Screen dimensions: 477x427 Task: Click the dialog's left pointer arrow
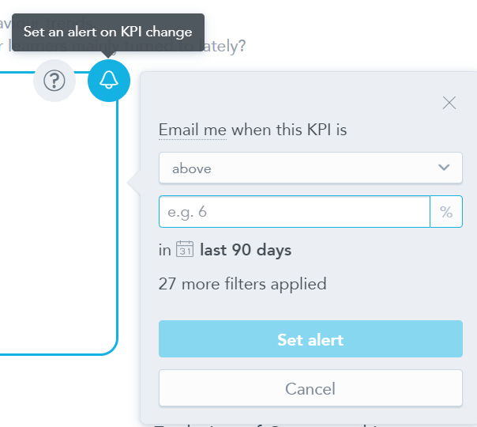click(x=133, y=183)
